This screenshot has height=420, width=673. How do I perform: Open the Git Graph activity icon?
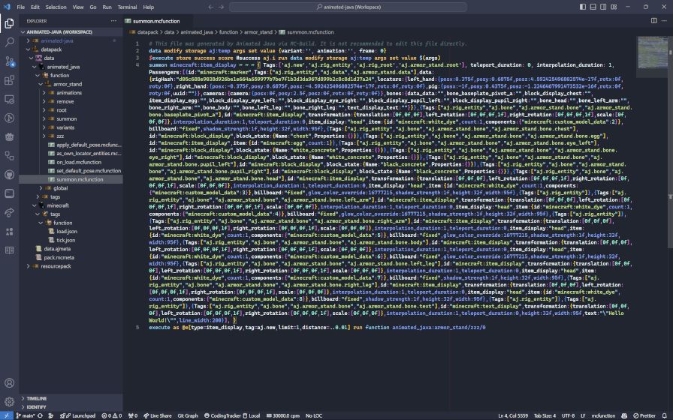pyautogui.click(x=10, y=118)
